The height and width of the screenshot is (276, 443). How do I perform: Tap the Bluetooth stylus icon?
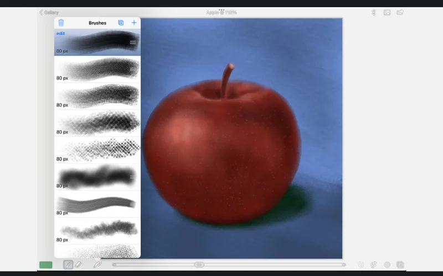pyautogui.click(x=373, y=12)
